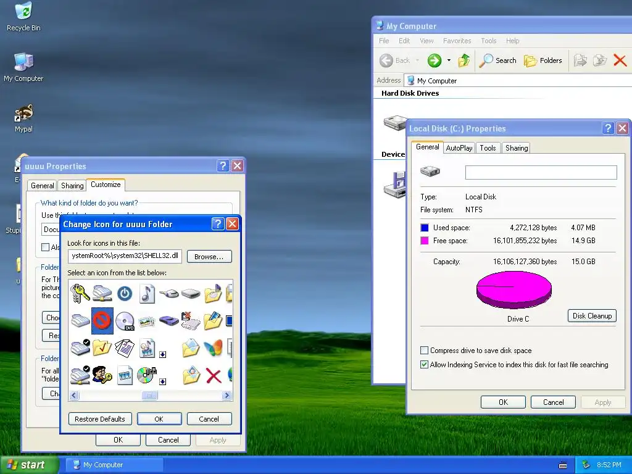Click the green Forward arrow button
The height and width of the screenshot is (474, 632).
tap(434, 60)
